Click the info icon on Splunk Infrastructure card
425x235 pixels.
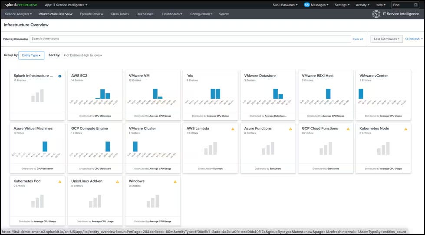pos(60,76)
